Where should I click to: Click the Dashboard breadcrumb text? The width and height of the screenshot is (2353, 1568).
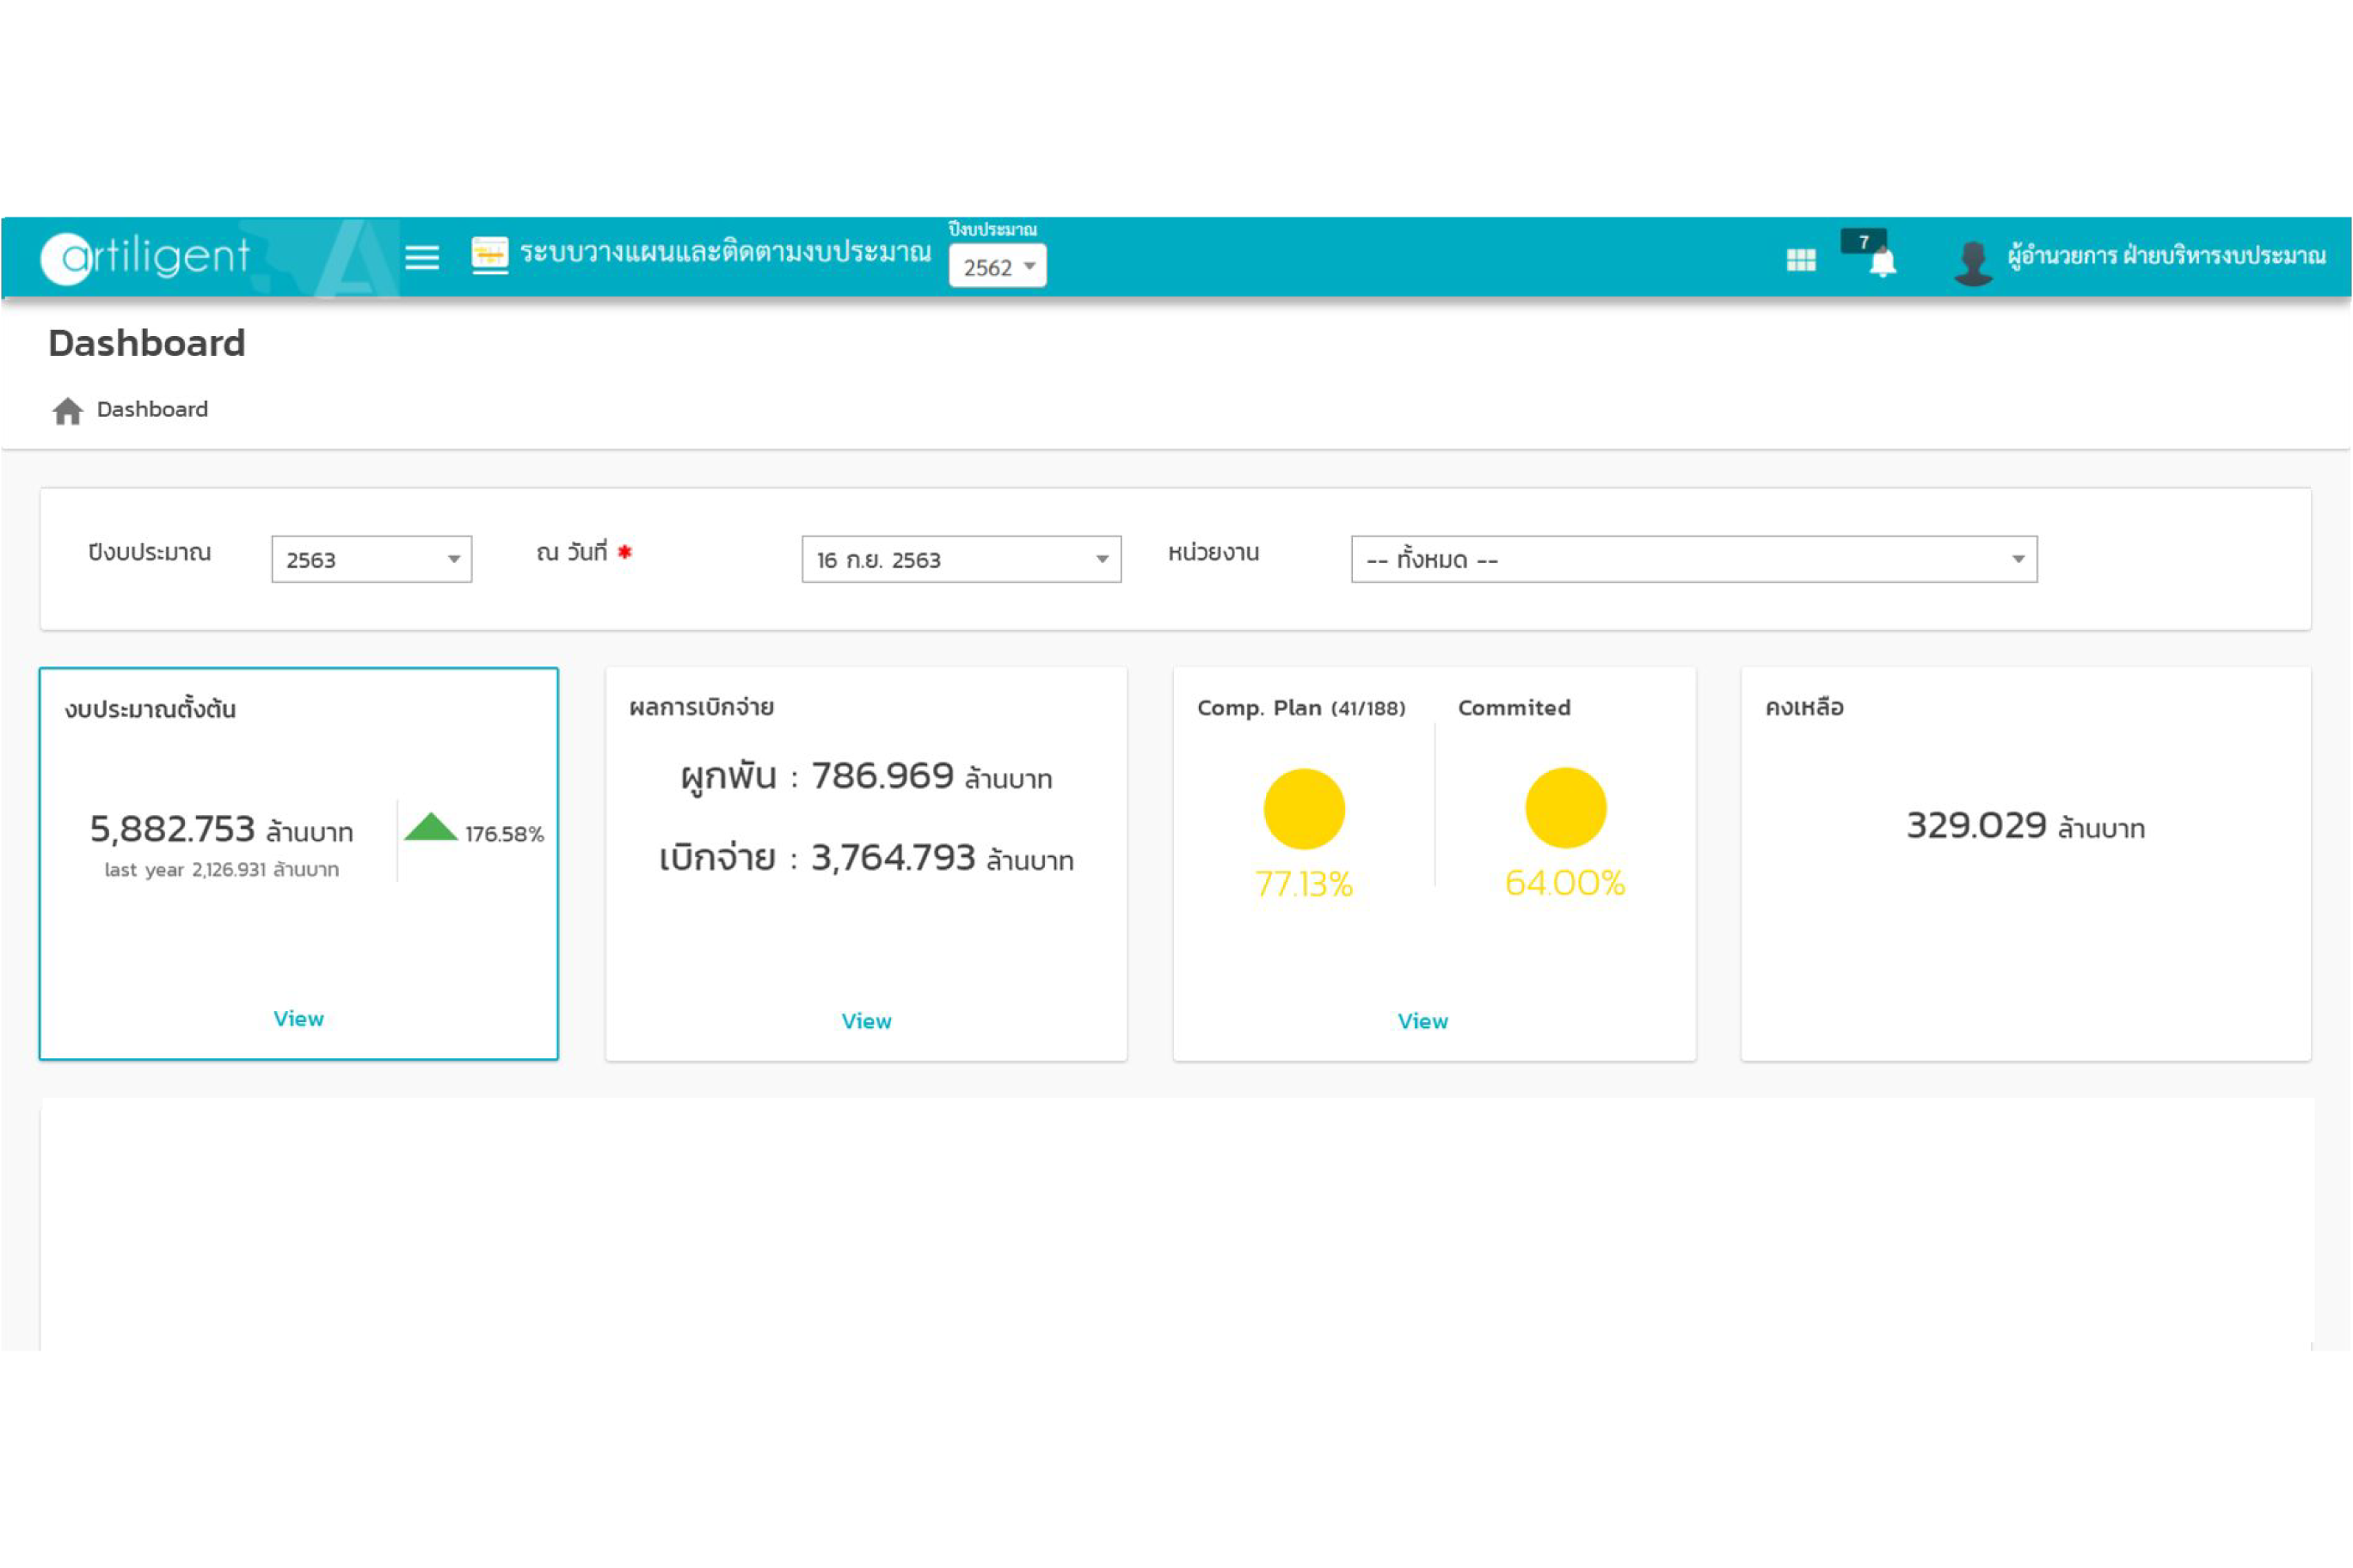(152, 410)
